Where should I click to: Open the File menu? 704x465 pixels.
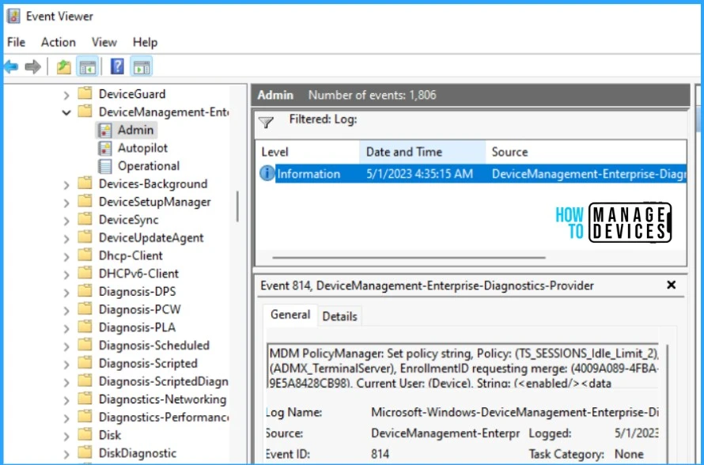click(16, 42)
